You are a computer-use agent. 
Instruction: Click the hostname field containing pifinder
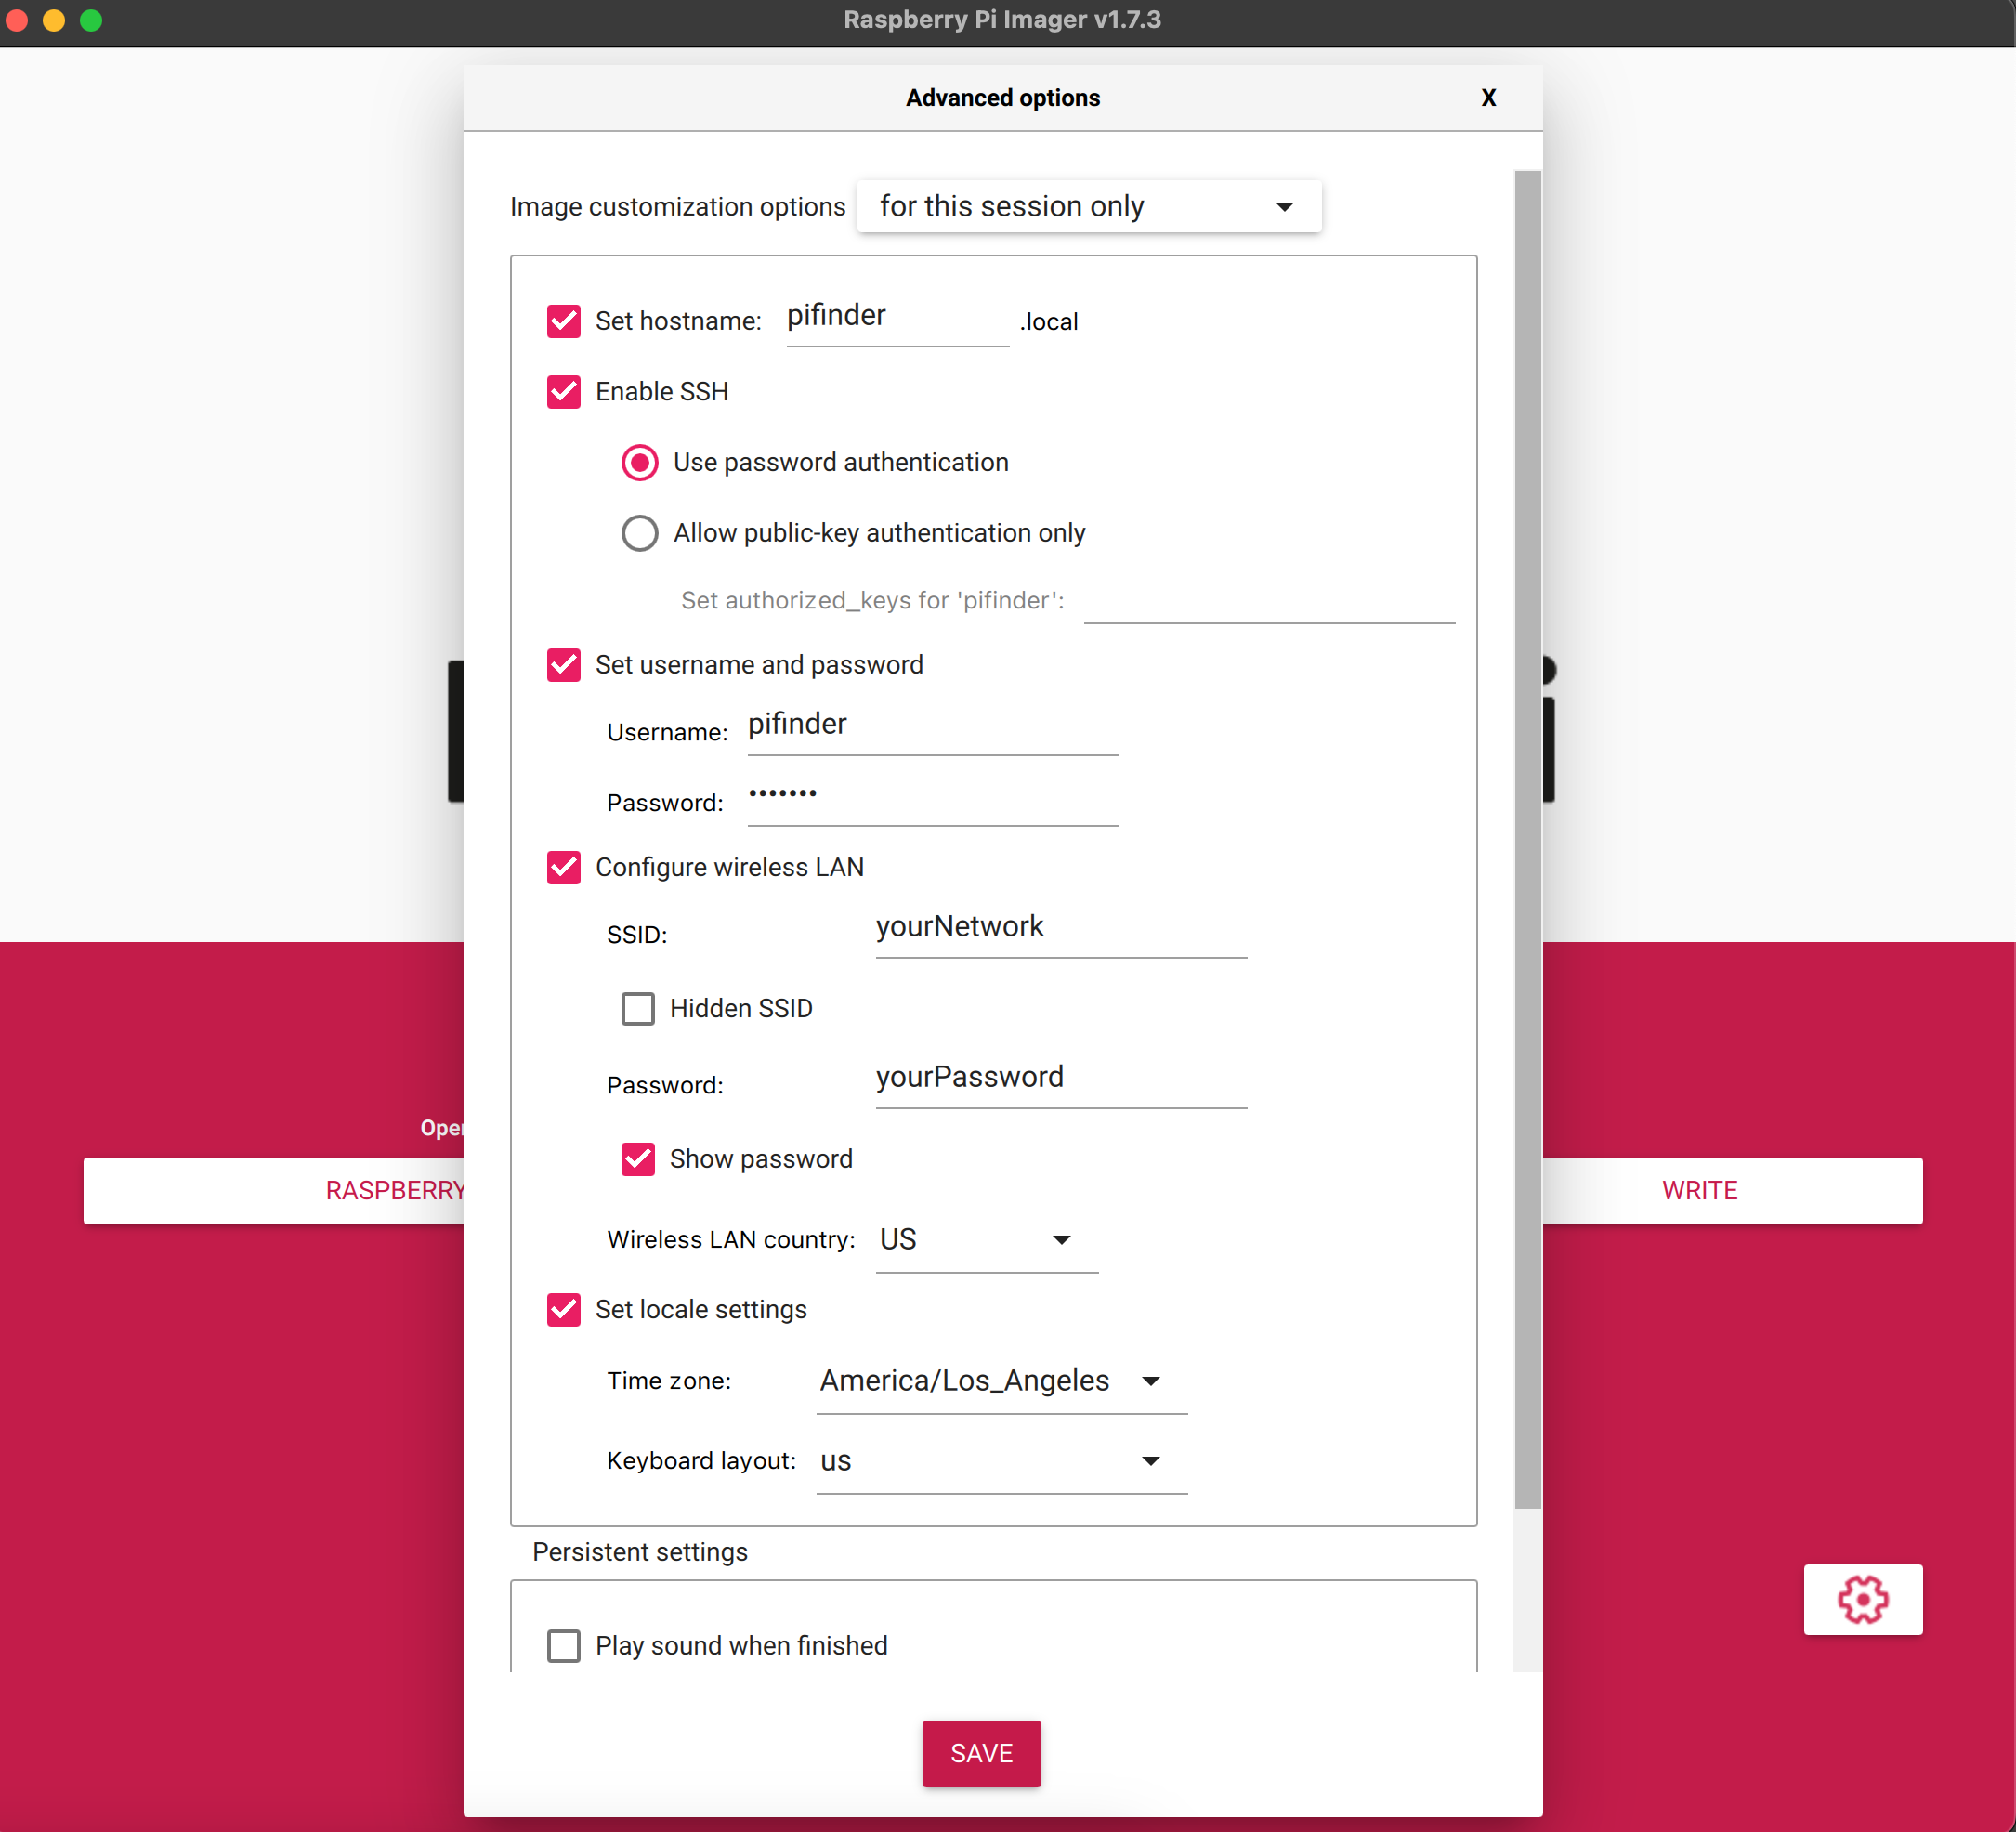pyautogui.click(x=897, y=318)
